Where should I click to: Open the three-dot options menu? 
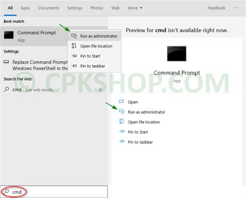pyautogui.click(x=236, y=8)
